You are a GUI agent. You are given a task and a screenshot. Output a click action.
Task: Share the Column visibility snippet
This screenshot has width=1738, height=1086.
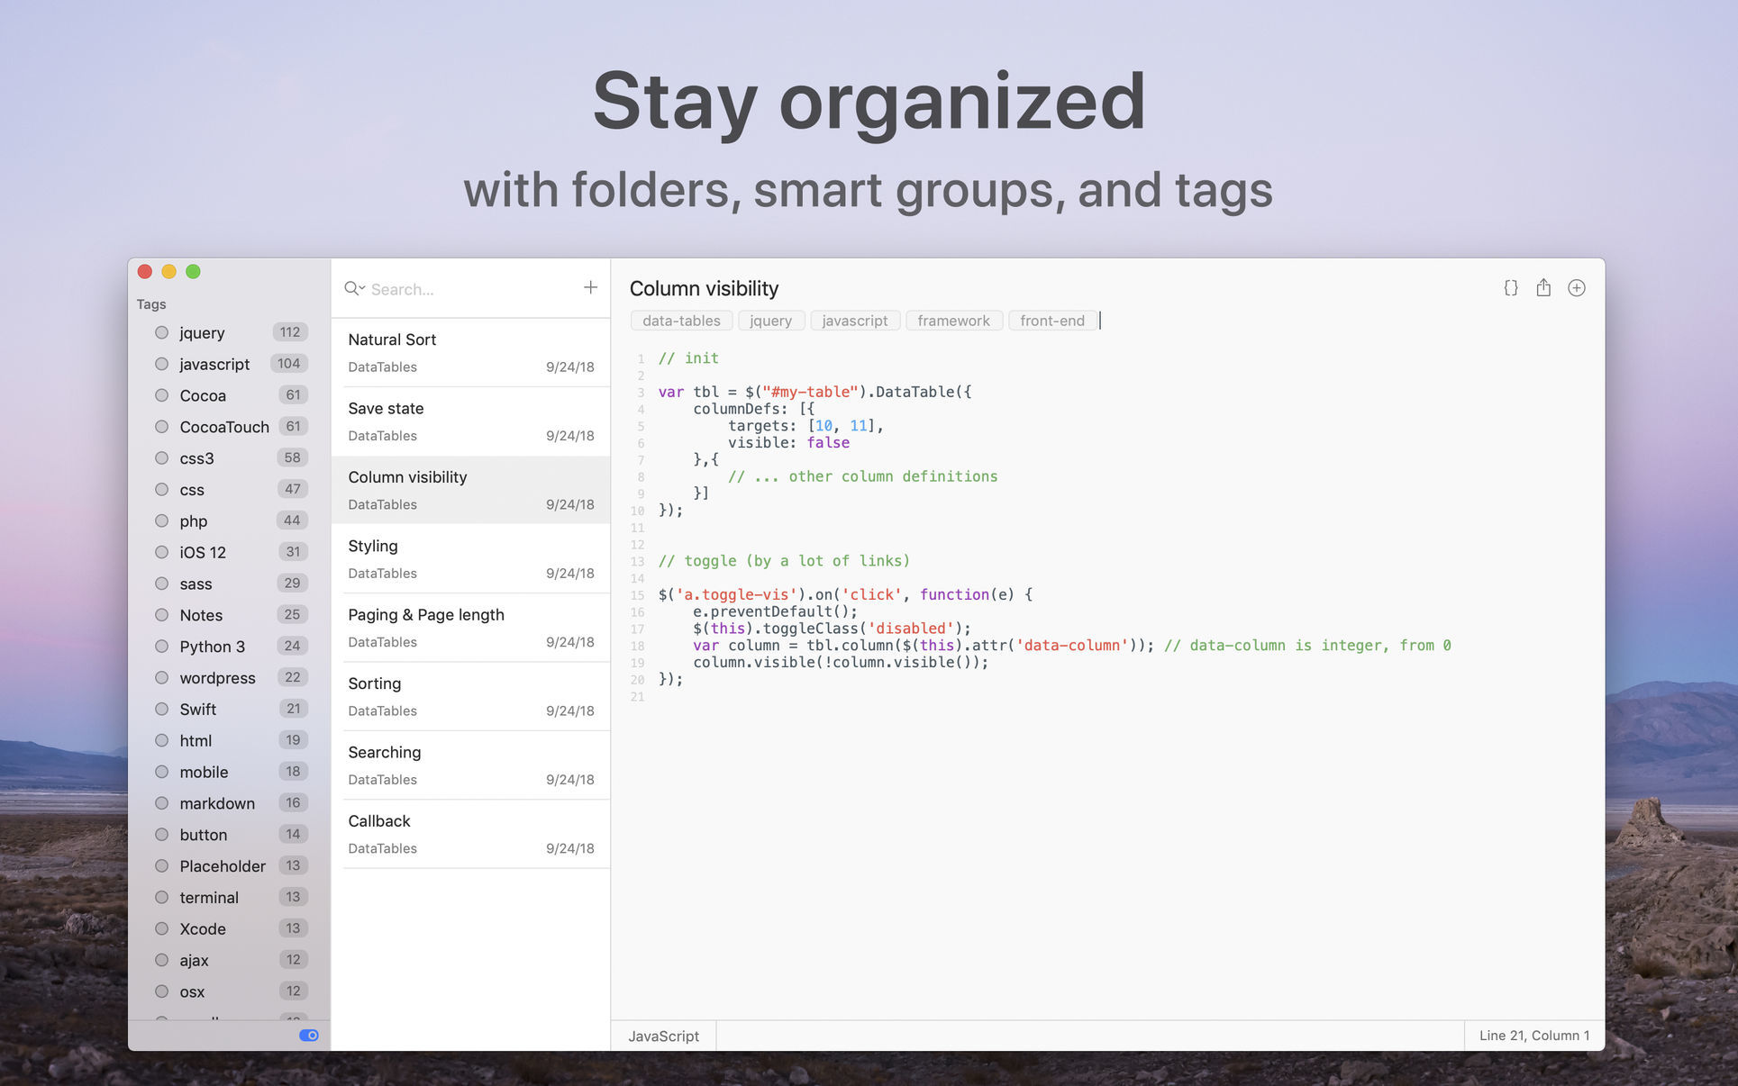[x=1543, y=287]
